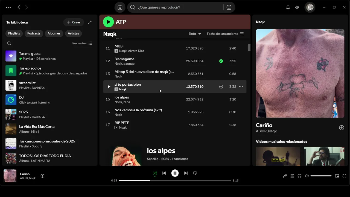This screenshot has height=197, width=350.
Task: Open Friend Activity icon
Action: point(297,7)
